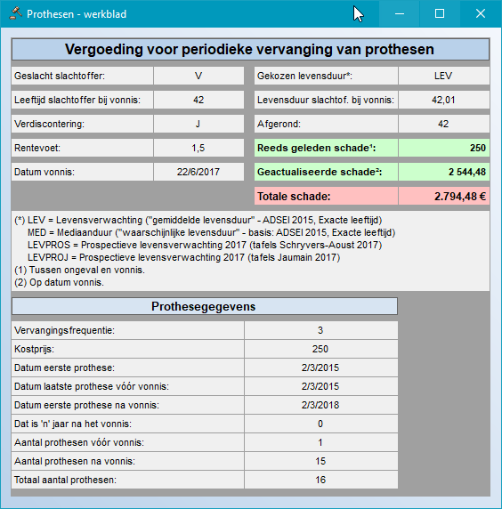Click the heading 'Vergoeding voor periodieke vervanging van prothesen'
The image size is (502, 509).
[250, 49]
